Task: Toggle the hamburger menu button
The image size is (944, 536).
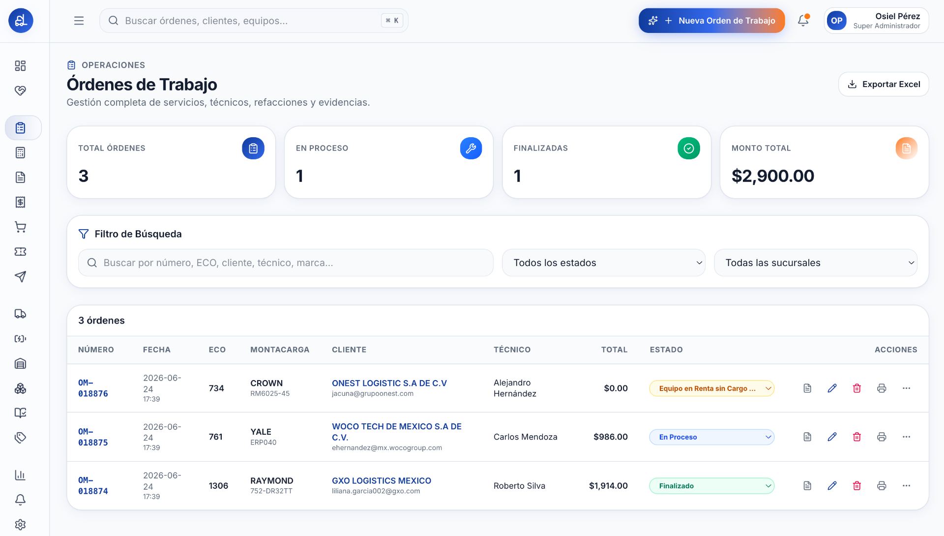Action: (79, 21)
